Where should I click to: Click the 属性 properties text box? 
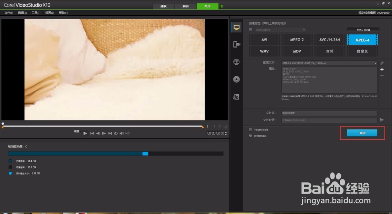[x=329, y=80]
